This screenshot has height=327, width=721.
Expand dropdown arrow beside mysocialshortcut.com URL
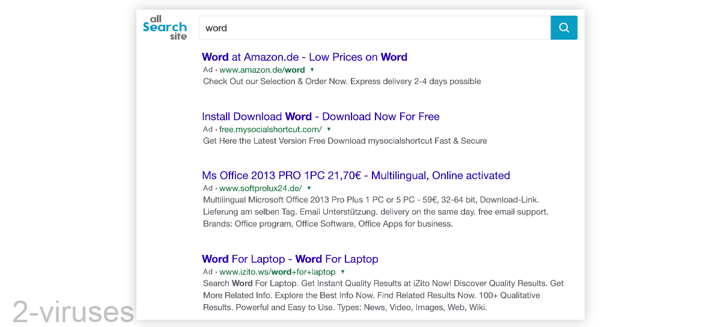point(329,129)
